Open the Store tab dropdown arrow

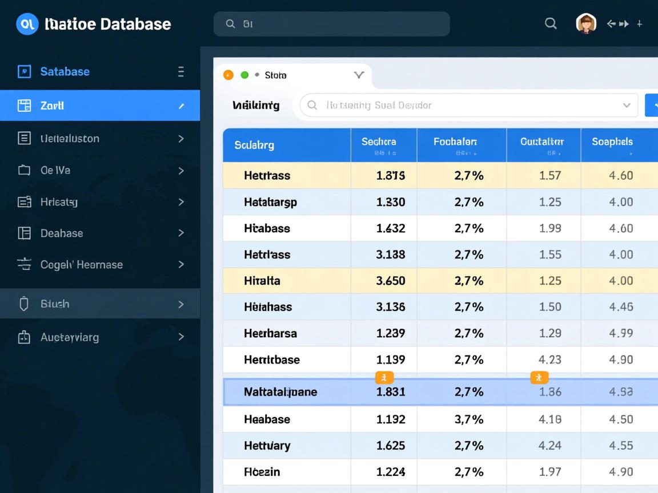click(359, 75)
